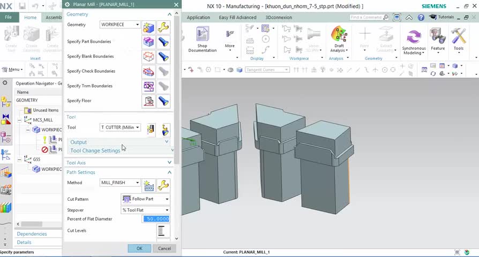Open Tool T_CUTTER dropdown

coord(120,127)
